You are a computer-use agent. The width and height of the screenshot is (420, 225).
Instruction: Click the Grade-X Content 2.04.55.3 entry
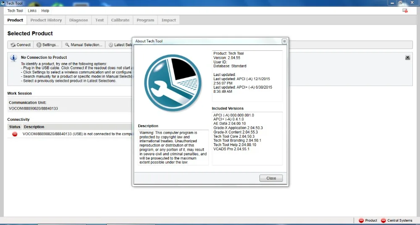236,132
